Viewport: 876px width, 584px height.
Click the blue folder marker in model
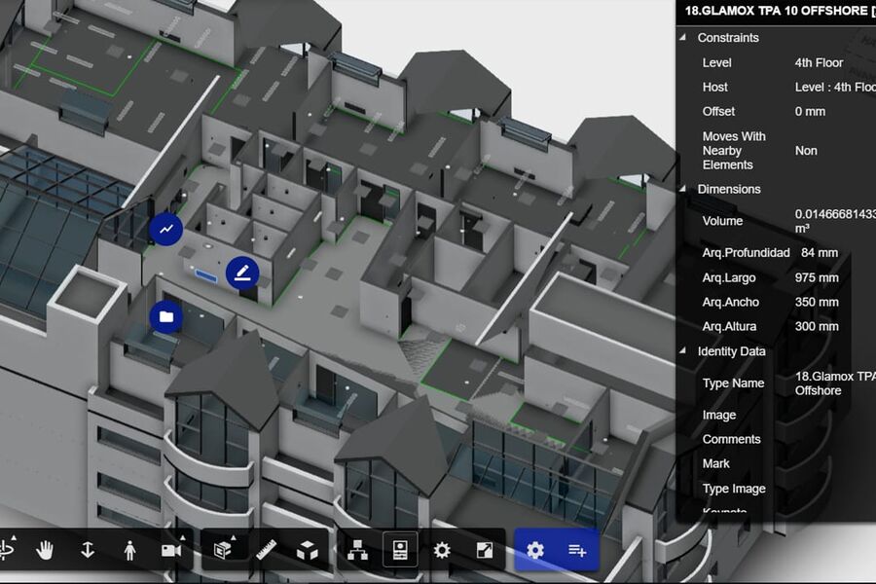pos(166,316)
